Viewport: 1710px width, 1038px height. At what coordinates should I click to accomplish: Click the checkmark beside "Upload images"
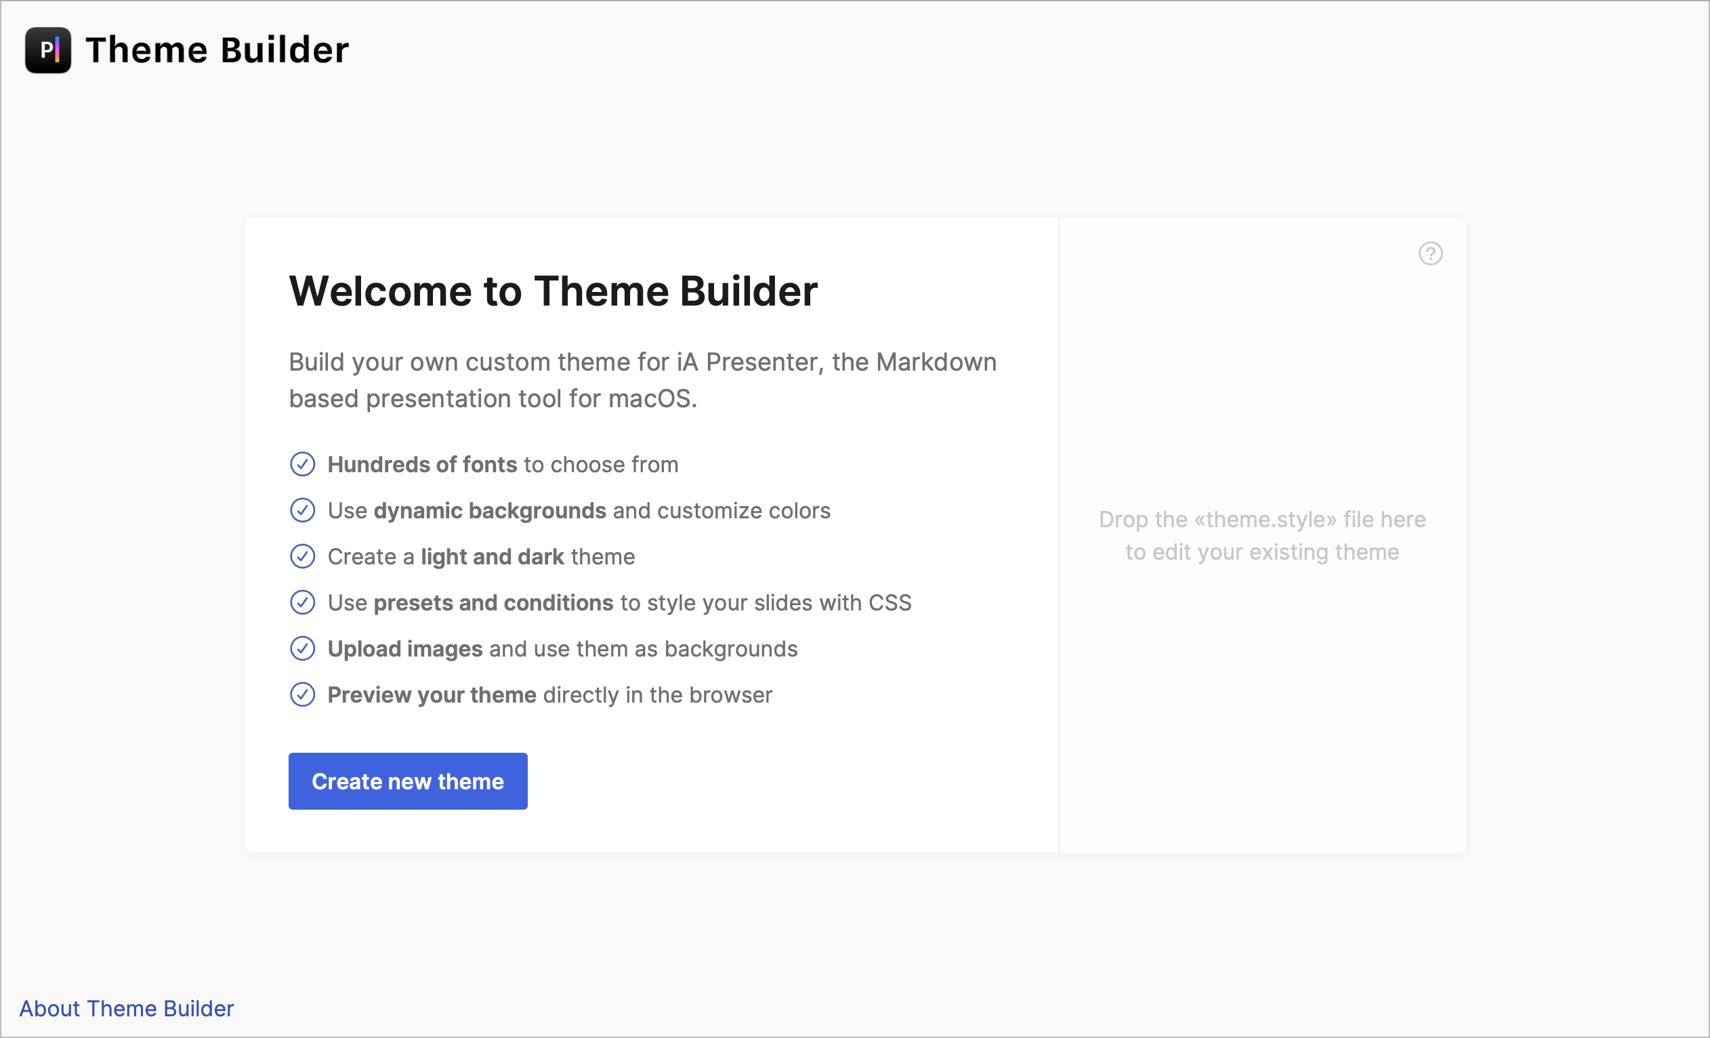pos(303,648)
